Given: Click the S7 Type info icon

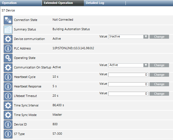Looking at the screenshot, I should point(8,134).
